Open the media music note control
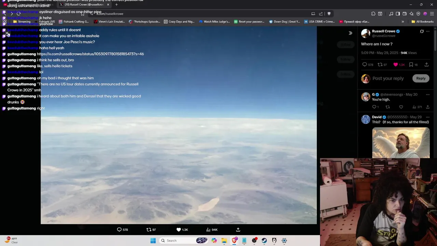This screenshot has height=246, width=437. (391, 14)
